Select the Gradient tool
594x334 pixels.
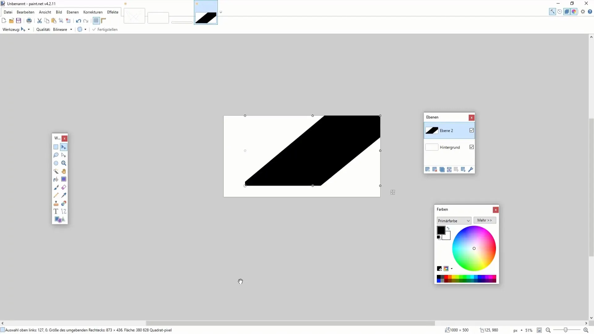pyautogui.click(x=64, y=179)
